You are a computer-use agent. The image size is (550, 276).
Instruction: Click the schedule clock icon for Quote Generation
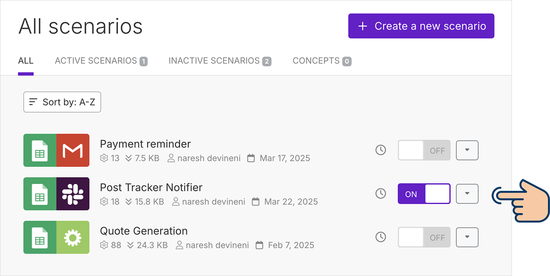[380, 238]
